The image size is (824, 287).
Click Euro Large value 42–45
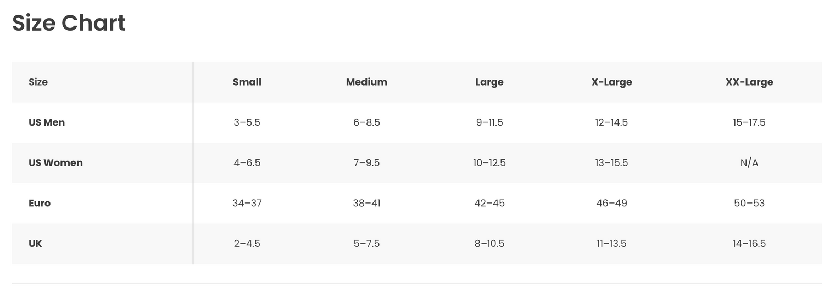[x=489, y=203]
